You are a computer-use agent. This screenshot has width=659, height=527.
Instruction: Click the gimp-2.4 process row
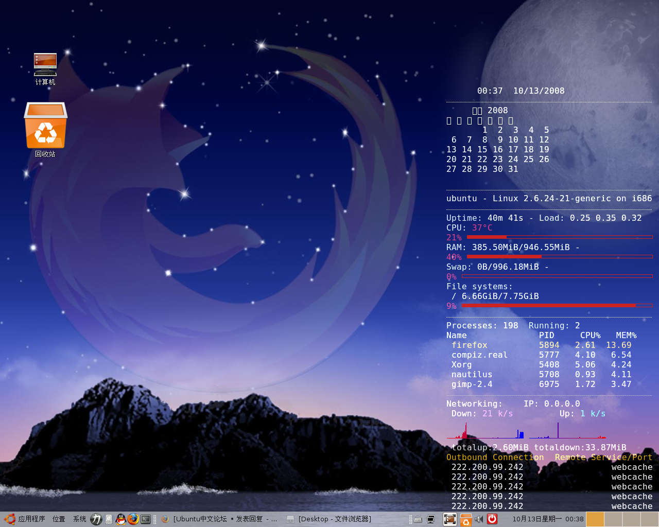(x=542, y=384)
